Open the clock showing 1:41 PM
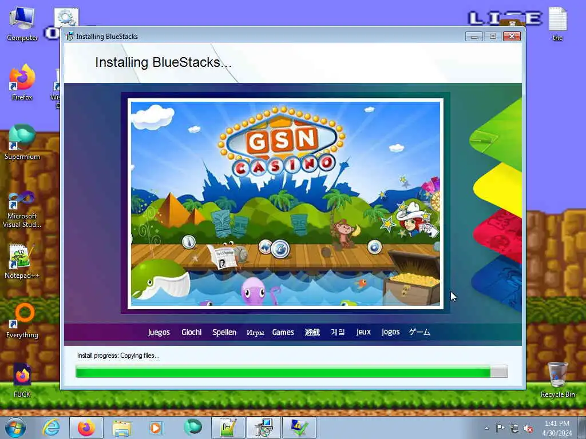 (x=557, y=428)
